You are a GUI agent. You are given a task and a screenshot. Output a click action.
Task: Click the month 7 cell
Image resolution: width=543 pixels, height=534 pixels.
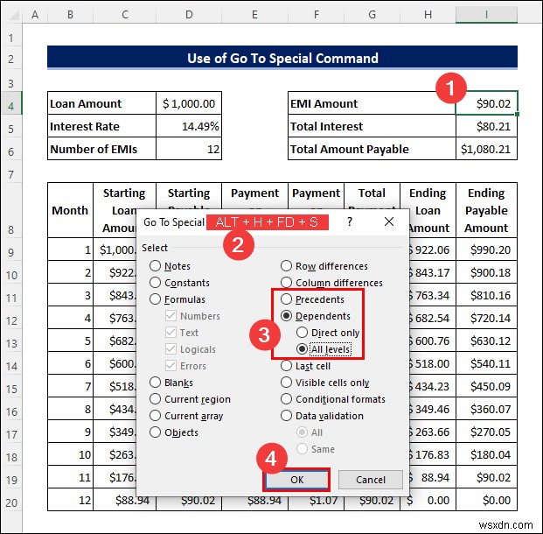point(70,386)
